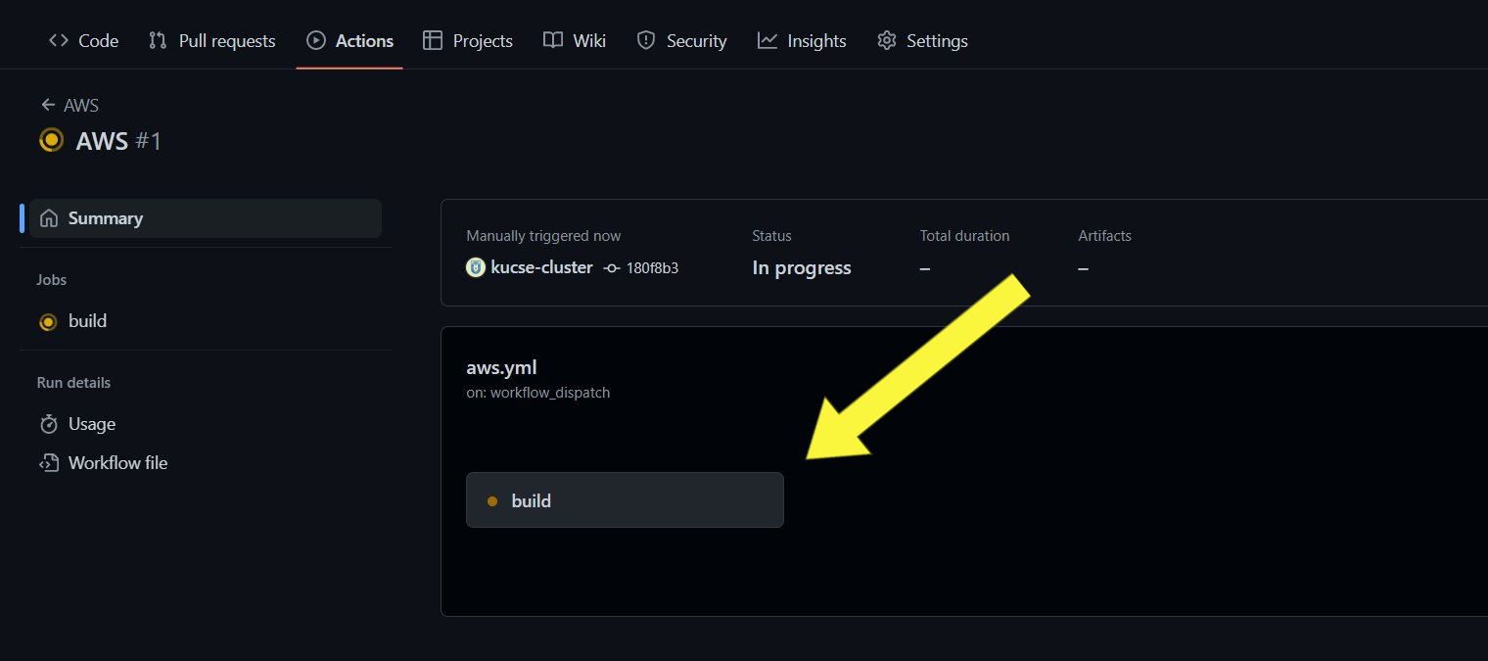Viewport: 1488px width, 661px height.
Task: Click the on: workflow_dispatch text
Action: pyautogui.click(x=538, y=393)
